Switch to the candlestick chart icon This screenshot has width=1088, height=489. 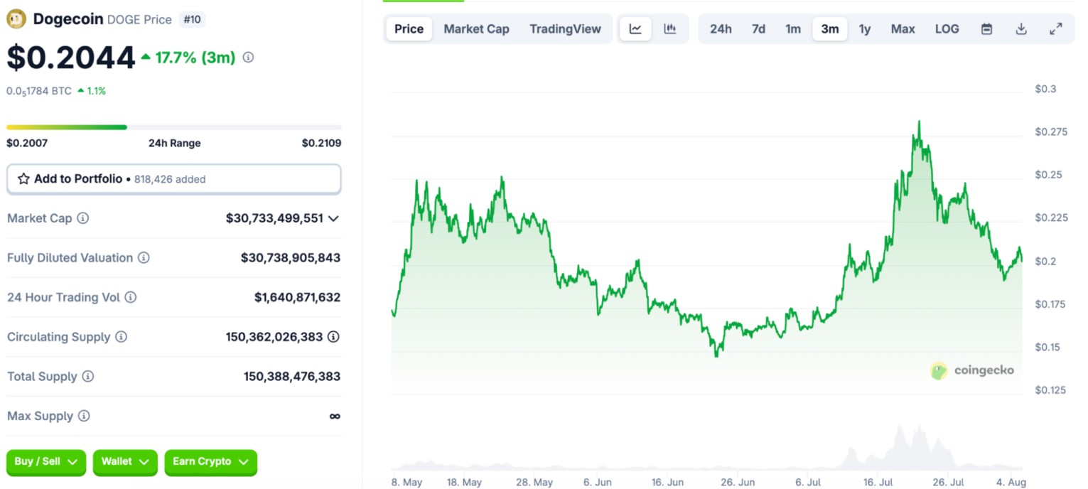point(669,28)
